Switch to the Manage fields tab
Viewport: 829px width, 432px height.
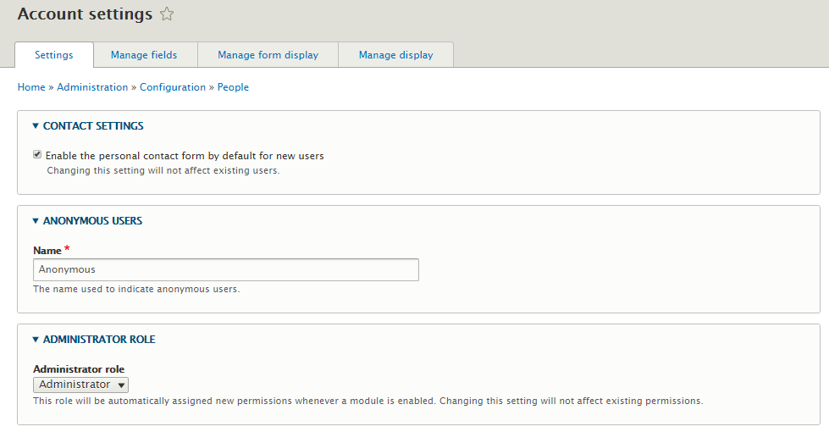point(144,55)
